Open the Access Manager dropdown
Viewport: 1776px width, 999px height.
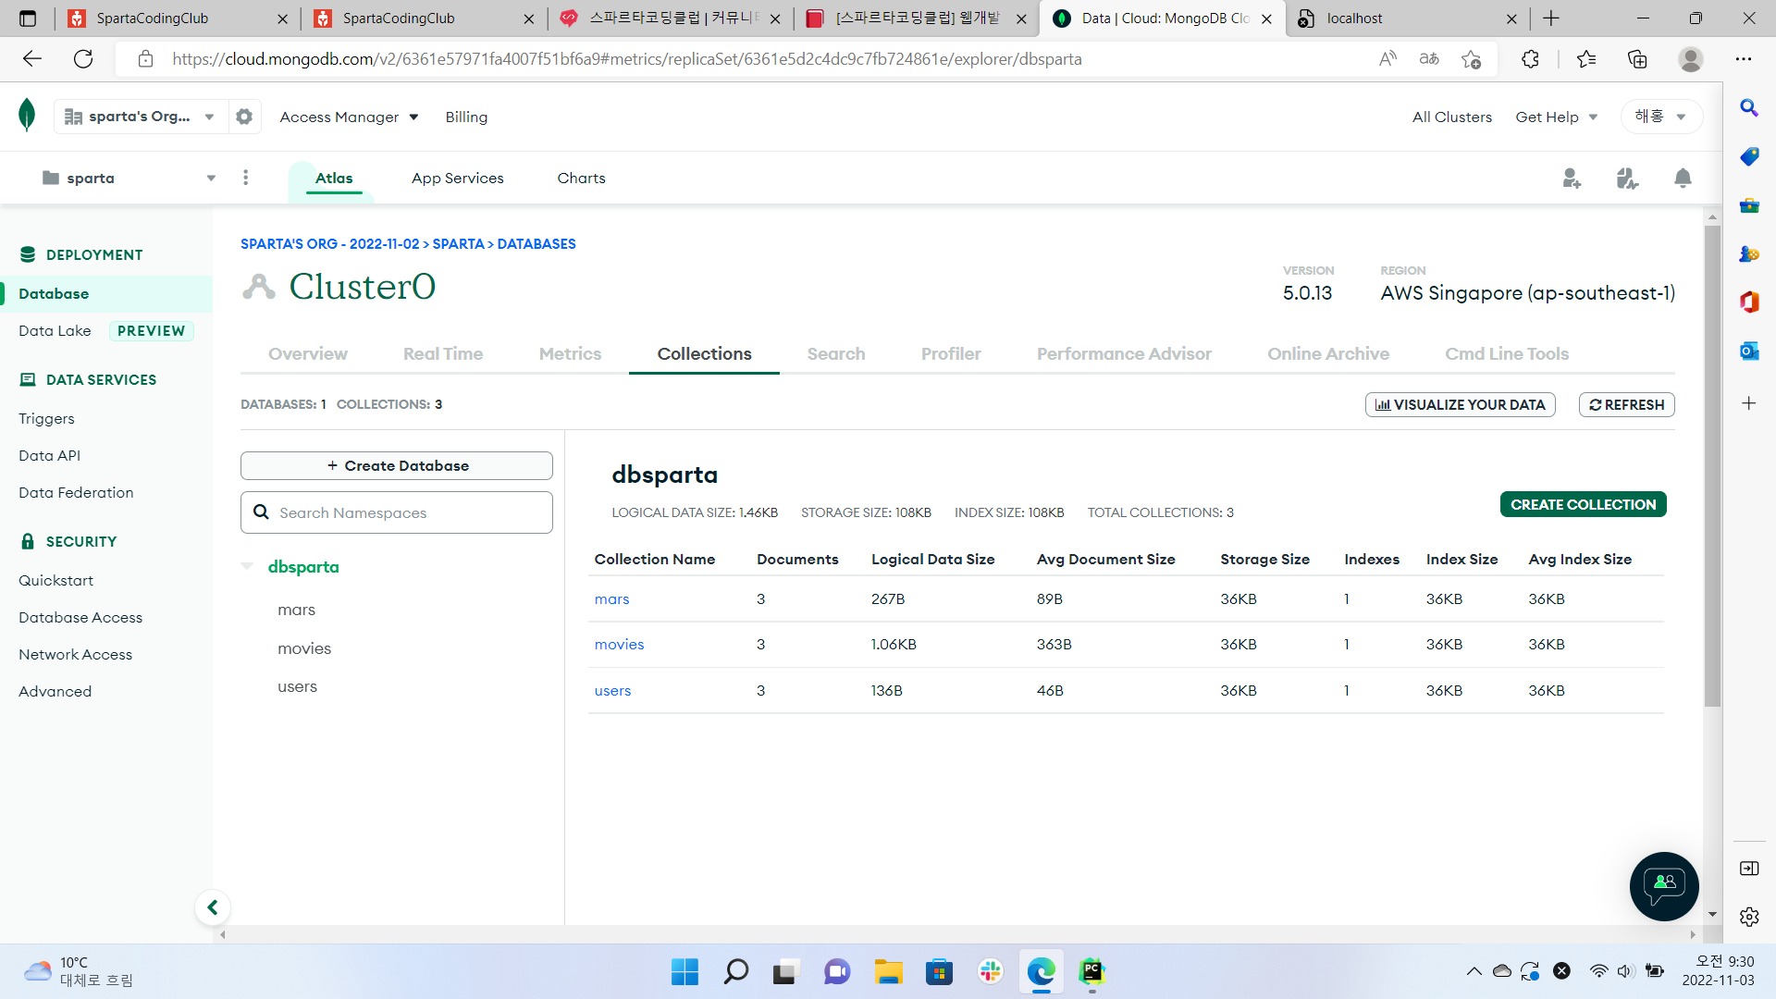pyautogui.click(x=349, y=117)
